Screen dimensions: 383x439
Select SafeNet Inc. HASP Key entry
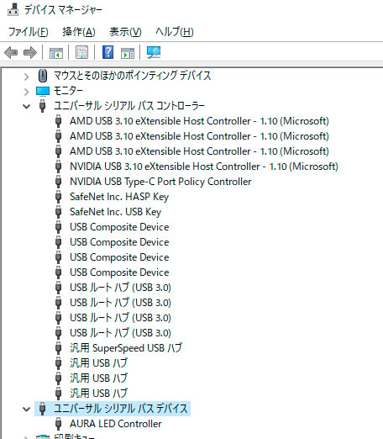click(119, 197)
